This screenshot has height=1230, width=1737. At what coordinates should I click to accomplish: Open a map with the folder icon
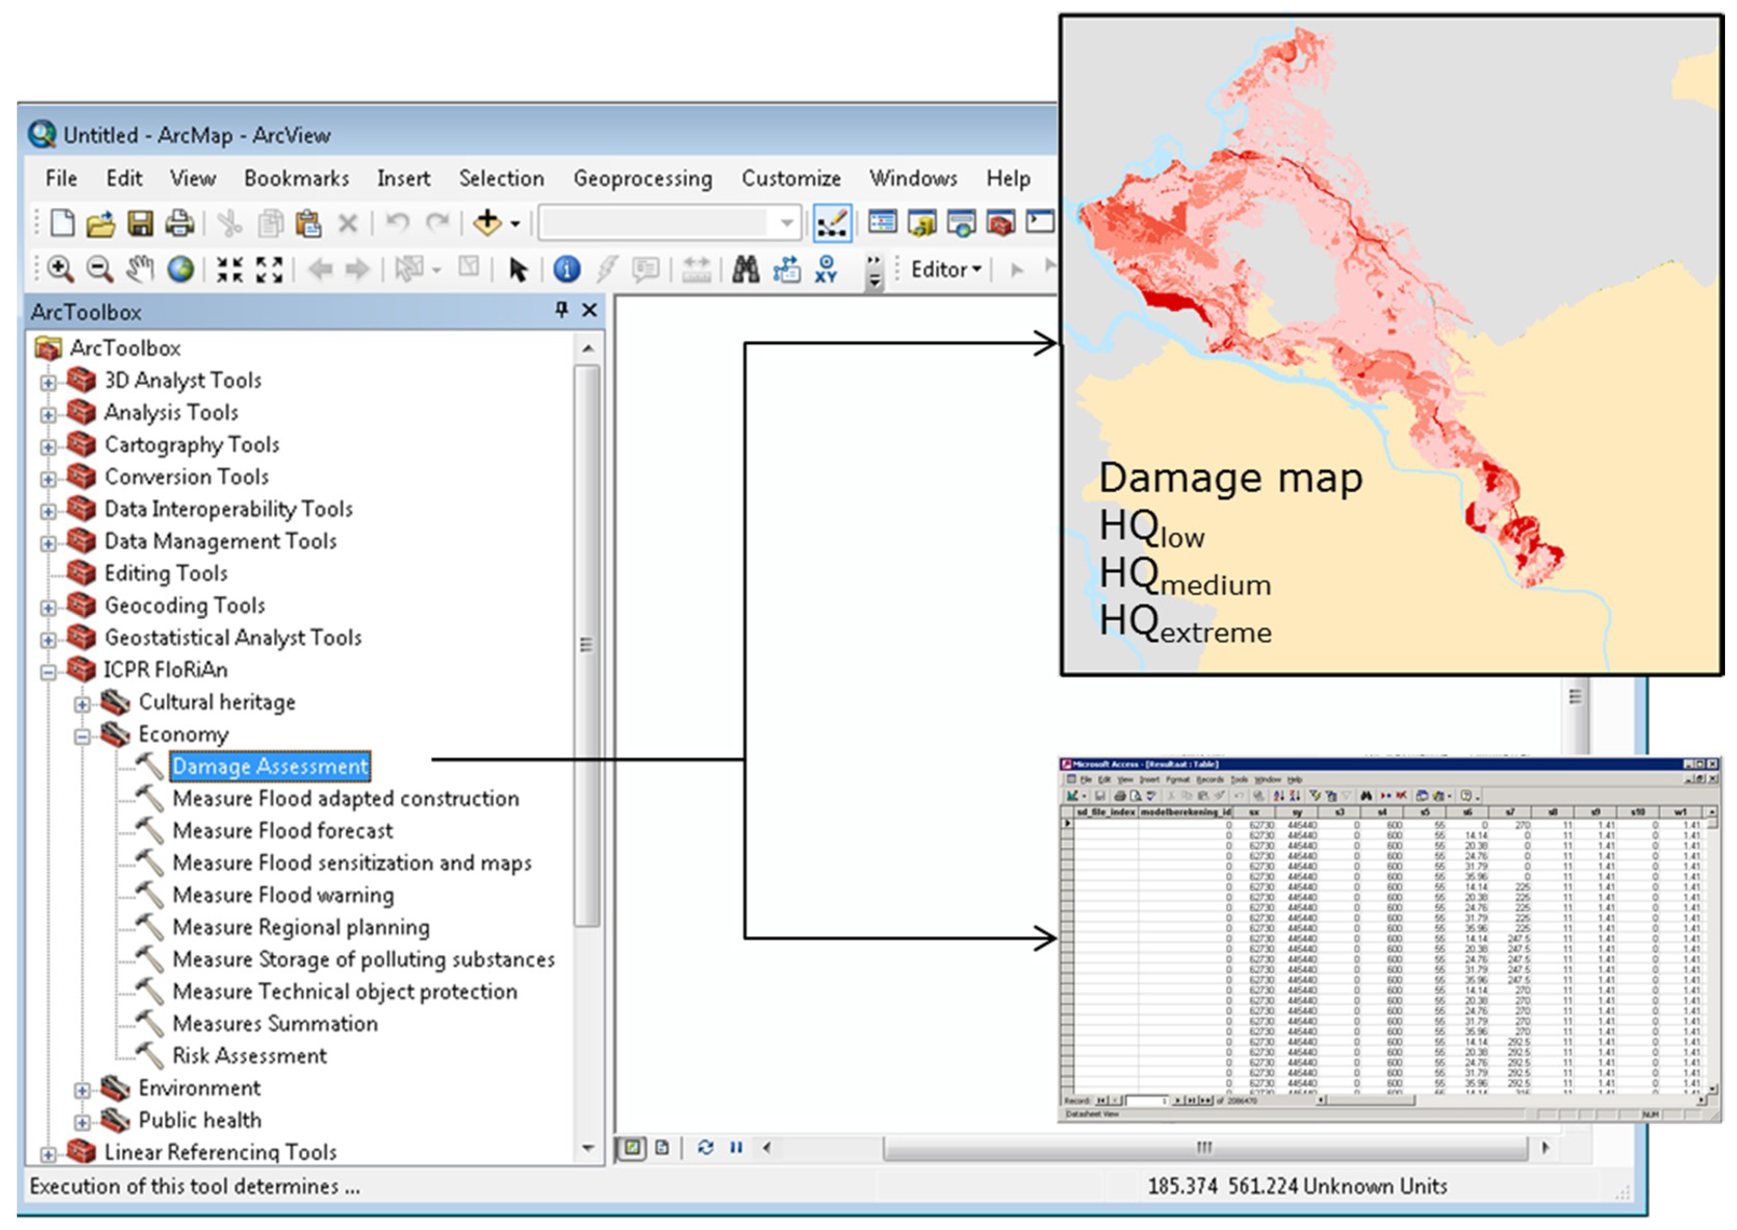pos(101,224)
